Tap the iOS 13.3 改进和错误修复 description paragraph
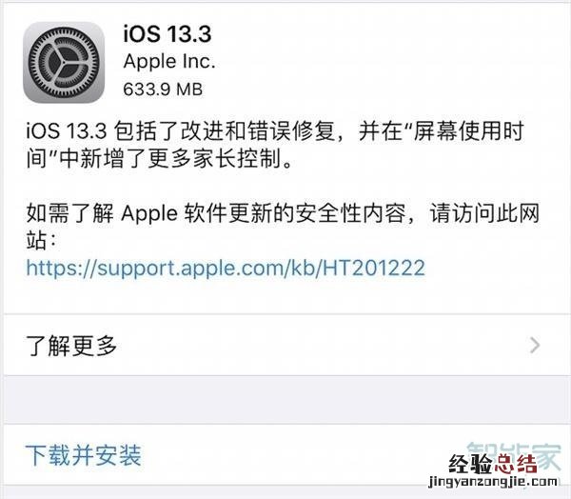 click(275, 145)
